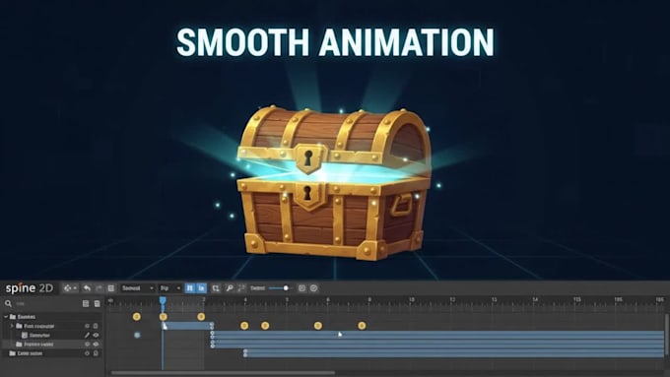Click the blue playhead marker on the ruler
This screenshot has width=670, height=377.
(x=163, y=300)
